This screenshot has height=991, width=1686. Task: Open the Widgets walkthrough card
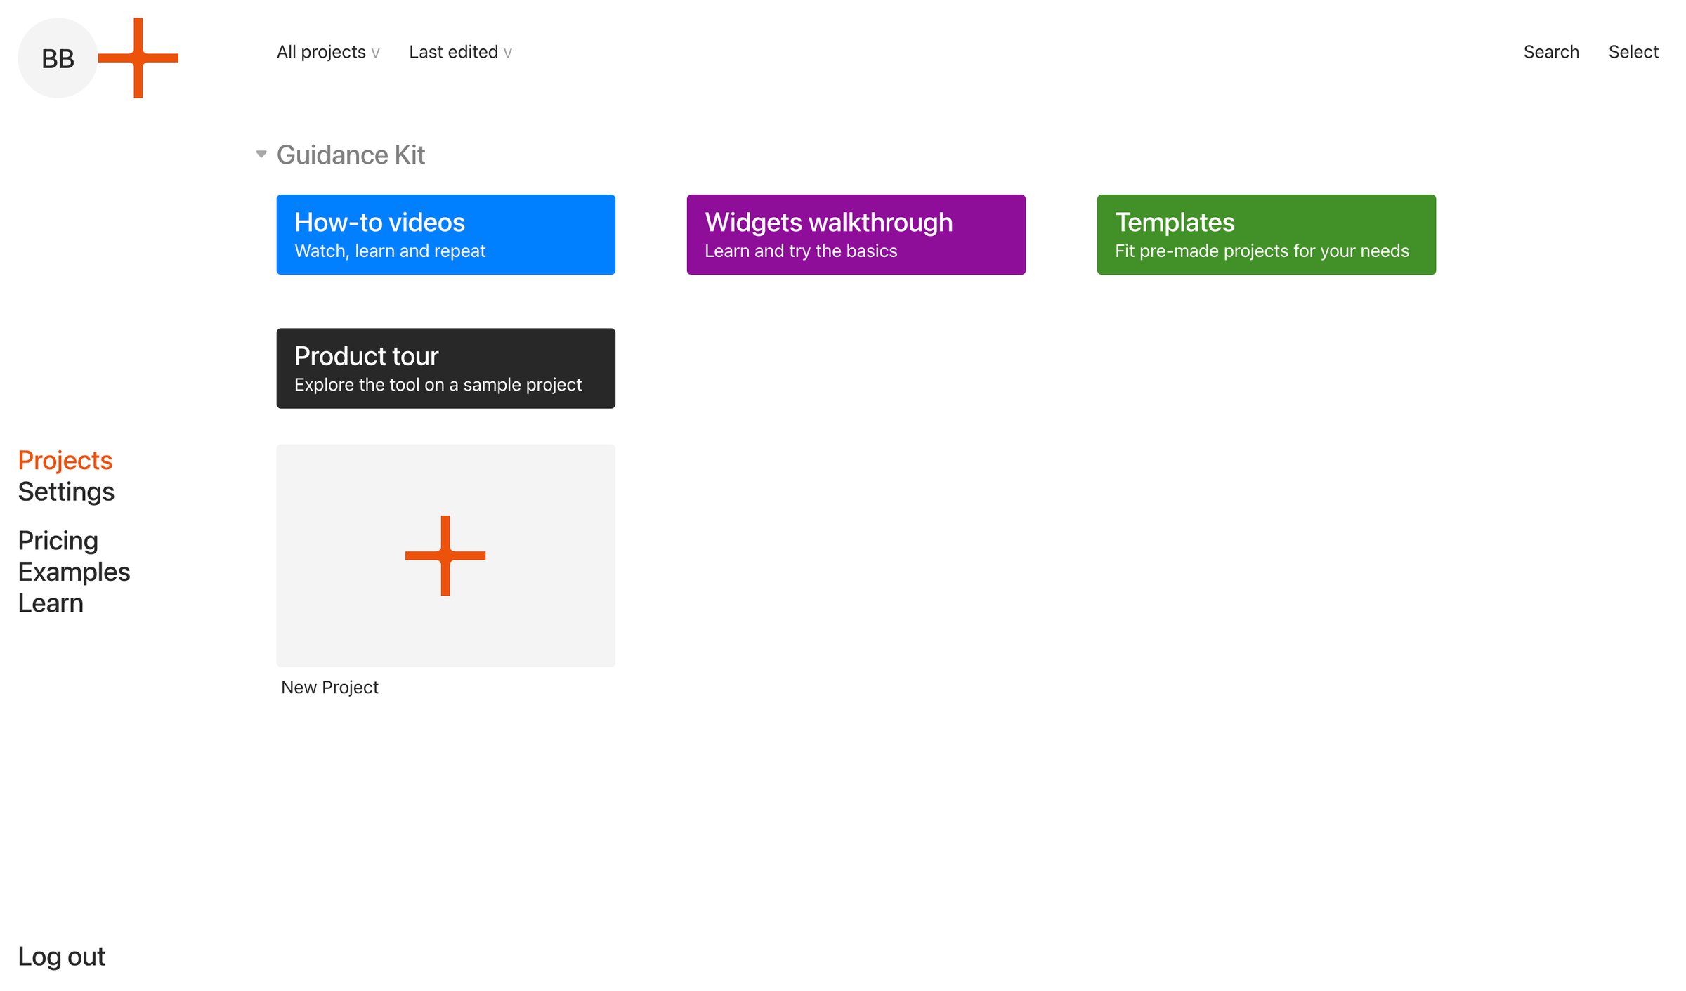[856, 235]
